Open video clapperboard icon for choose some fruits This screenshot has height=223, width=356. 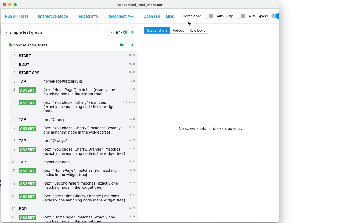pos(122,45)
